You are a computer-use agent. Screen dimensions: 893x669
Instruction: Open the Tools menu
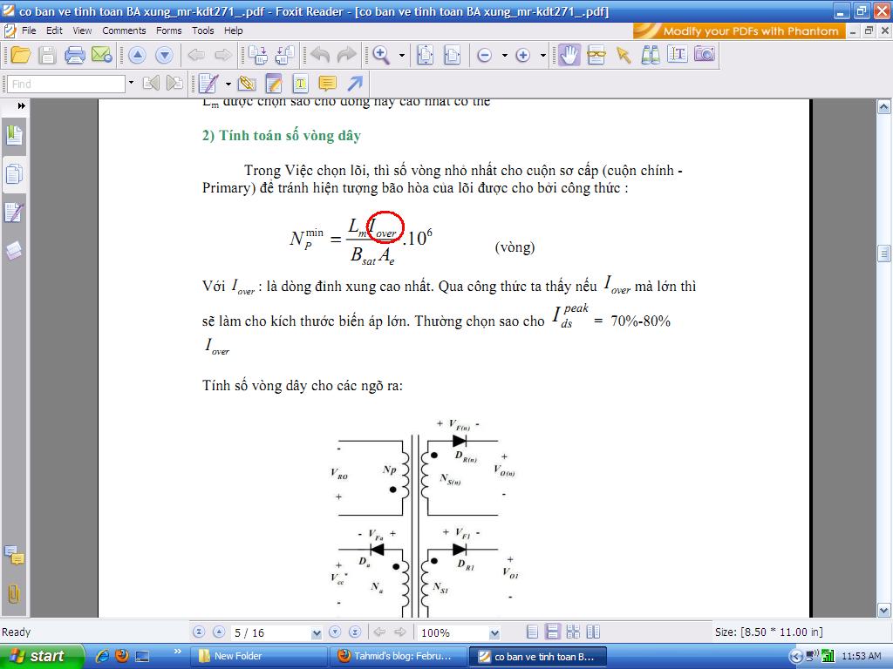pyautogui.click(x=202, y=30)
